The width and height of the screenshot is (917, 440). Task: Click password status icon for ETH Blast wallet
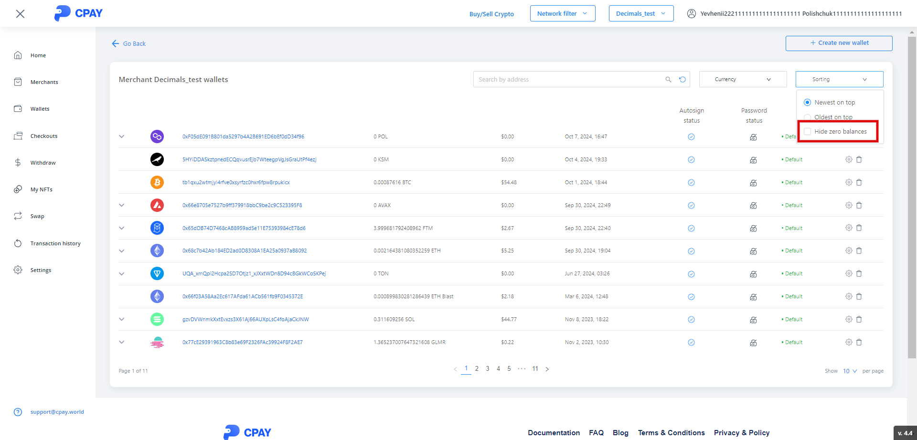coord(753,297)
